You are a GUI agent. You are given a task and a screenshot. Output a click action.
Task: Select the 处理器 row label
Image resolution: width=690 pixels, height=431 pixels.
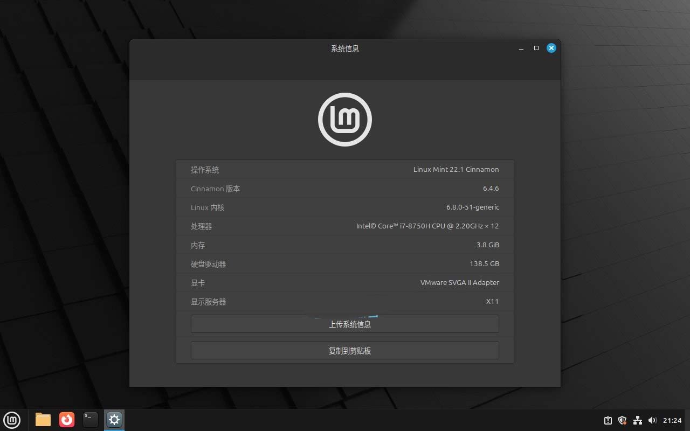(201, 226)
